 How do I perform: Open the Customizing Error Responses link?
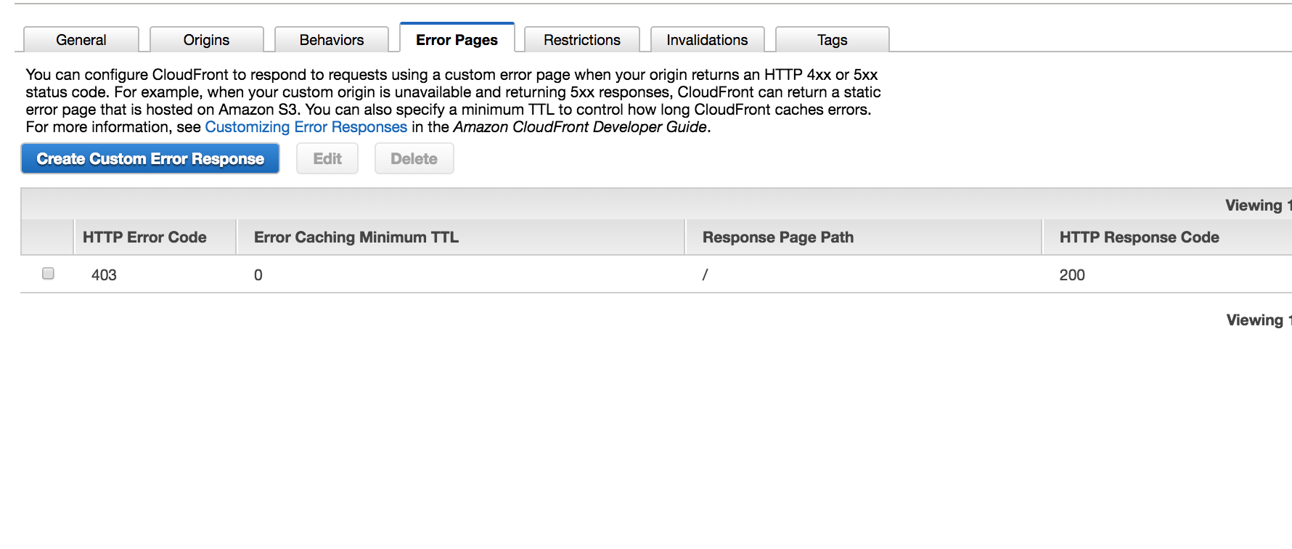306,127
